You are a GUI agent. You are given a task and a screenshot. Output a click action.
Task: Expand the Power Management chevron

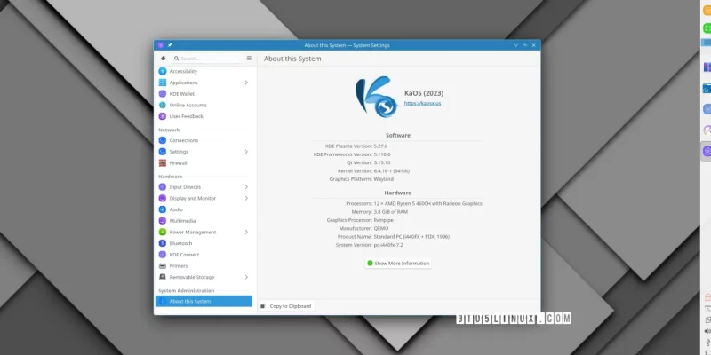coord(246,232)
